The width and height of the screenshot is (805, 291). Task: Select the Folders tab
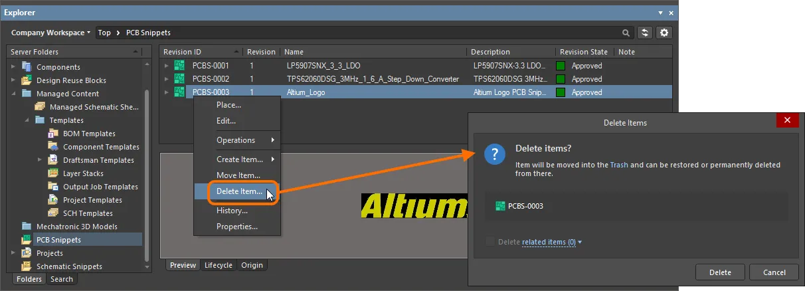coord(29,279)
